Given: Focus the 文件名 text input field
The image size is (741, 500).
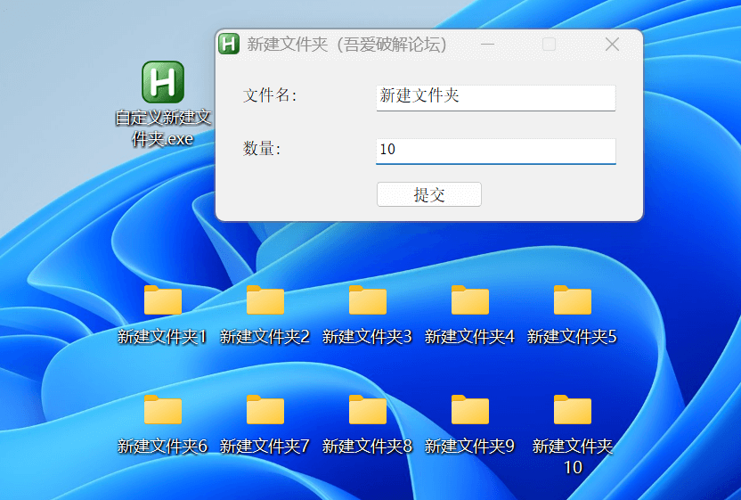Looking at the screenshot, I should click(496, 98).
